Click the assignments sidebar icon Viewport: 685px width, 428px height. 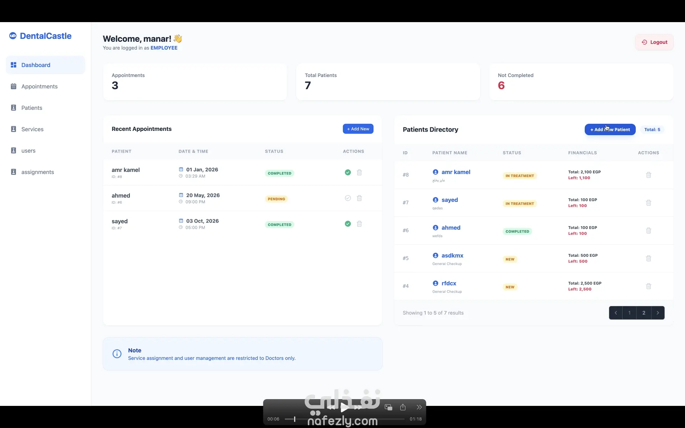pos(14,172)
